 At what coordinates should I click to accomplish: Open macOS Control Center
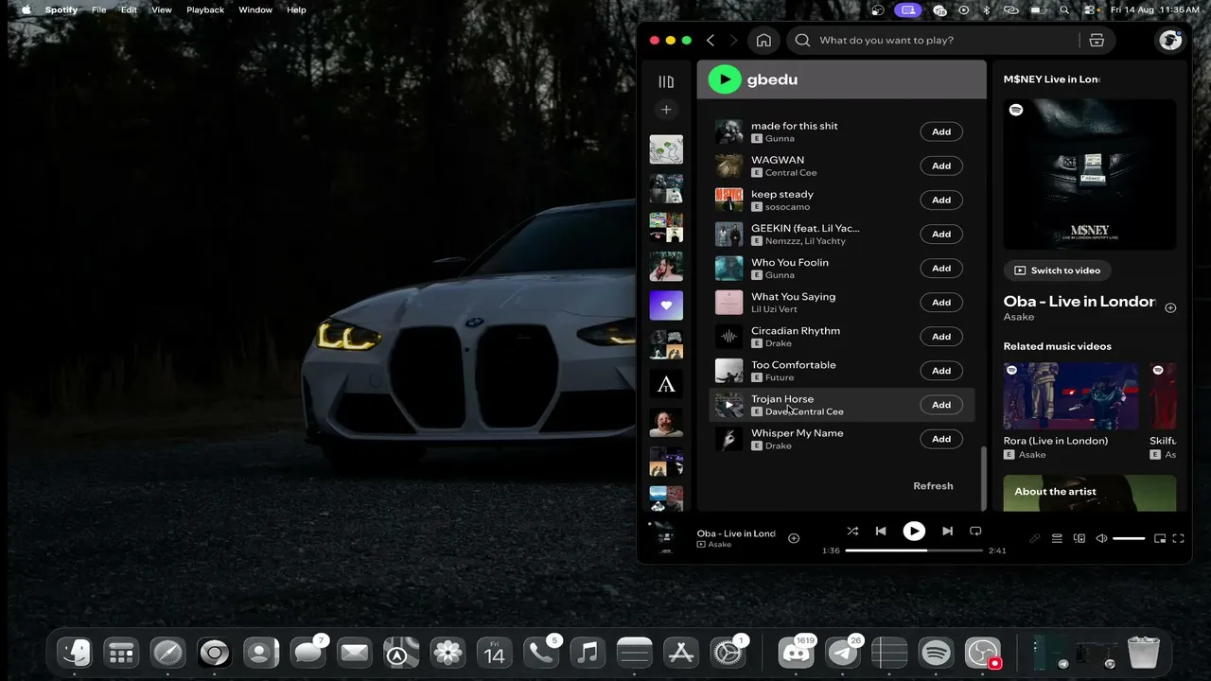(x=1090, y=10)
